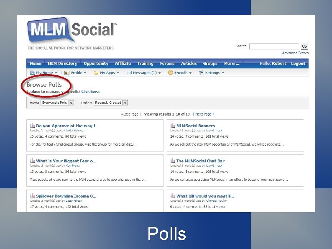Click author name Linda Holmes
The width and height of the screenshot is (332, 249).
tap(74, 130)
